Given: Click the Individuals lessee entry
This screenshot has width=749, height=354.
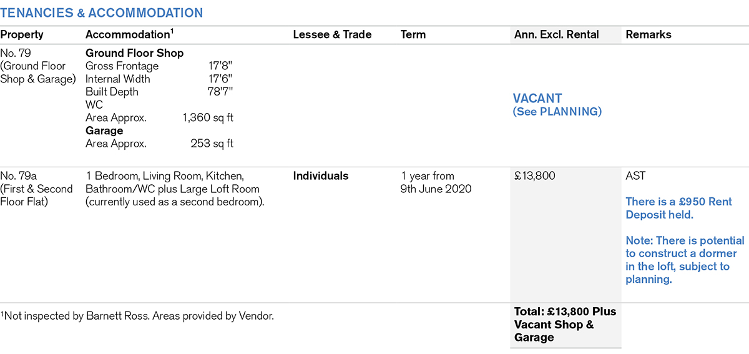Looking at the screenshot, I should click(x=321, y=176).
